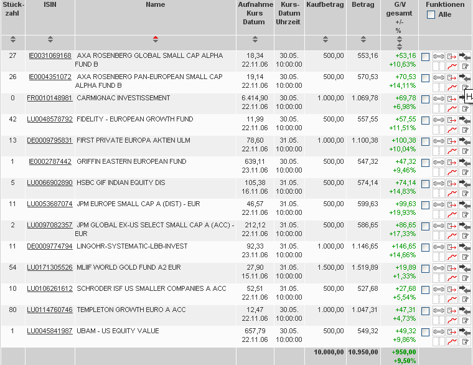The width and height of the screenshot is (473, 365).
Task: Open chart icon for Lingohr-Systematic-LBB-Invest row
Action: (452, 257)
